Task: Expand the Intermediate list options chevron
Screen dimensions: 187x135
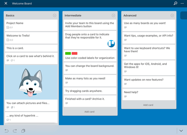Action: (113, 15)
